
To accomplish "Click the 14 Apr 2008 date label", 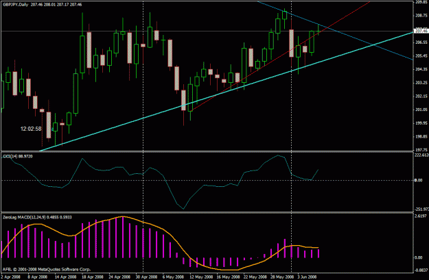I will coord(65,277).
